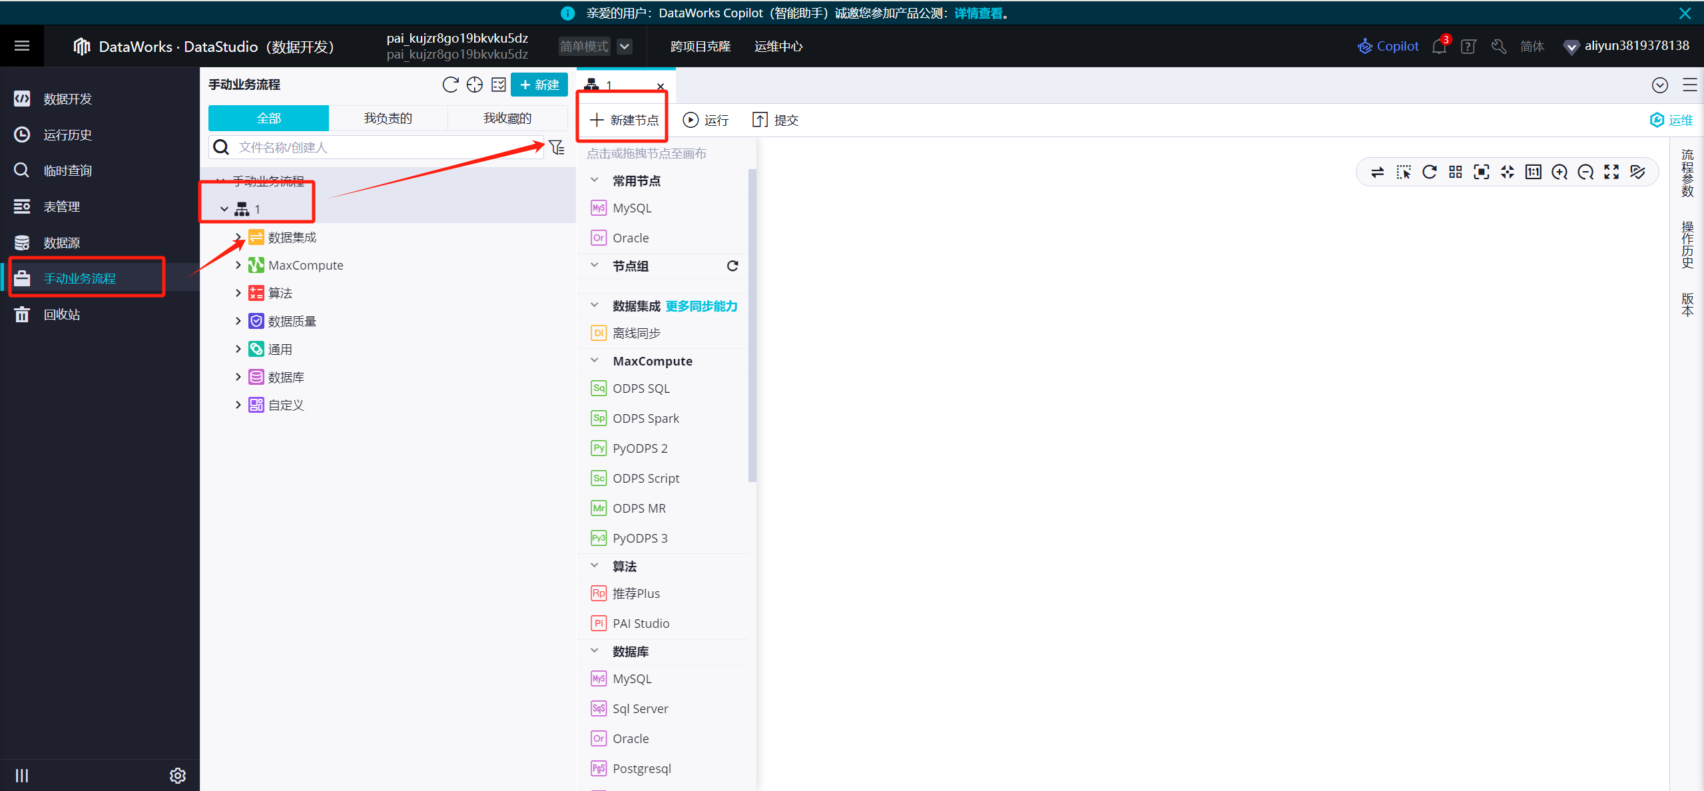Image resolution: width=1704 pixels, height=791 pixels.
Task: Click the 新建节点 button
Action: pos(622,120)
